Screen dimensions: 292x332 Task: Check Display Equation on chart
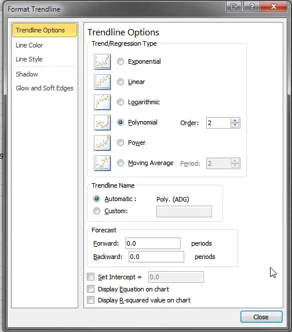pyautogui.click(x=91, y=289)
